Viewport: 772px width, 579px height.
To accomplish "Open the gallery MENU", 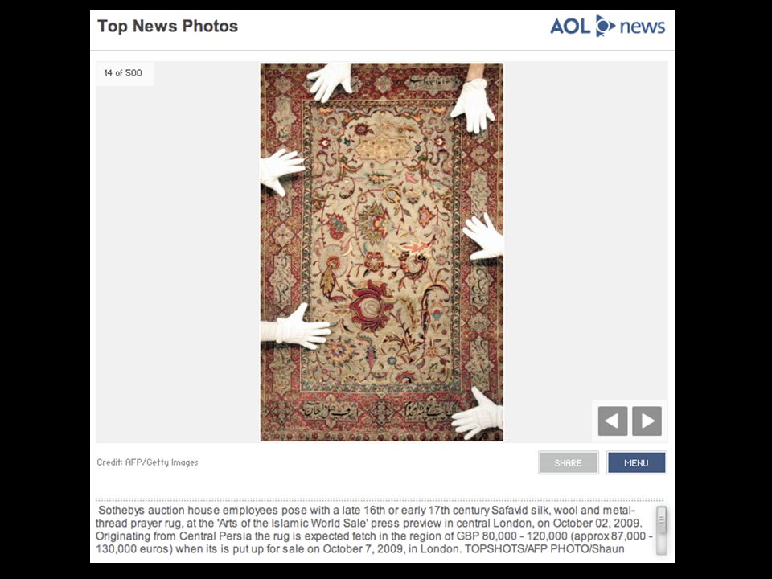I will tap(636, 463).
